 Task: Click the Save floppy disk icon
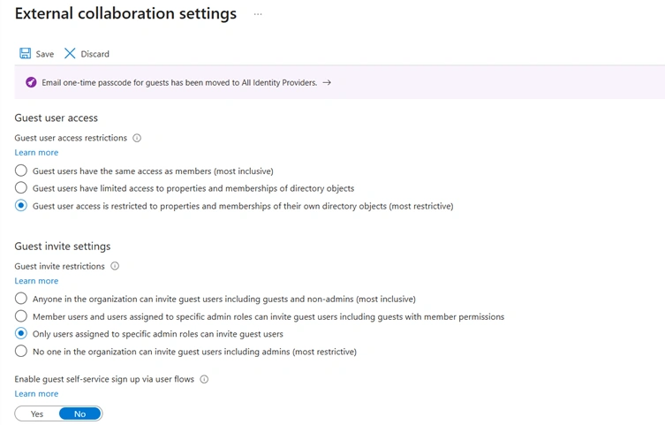point(25,53)
